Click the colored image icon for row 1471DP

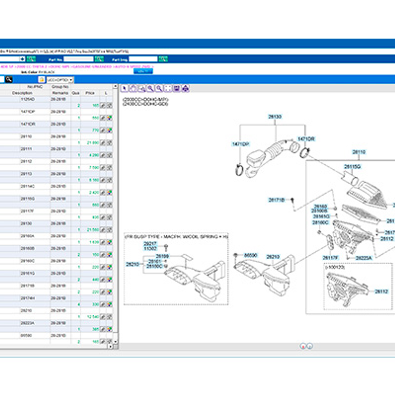tap(109, 118)
